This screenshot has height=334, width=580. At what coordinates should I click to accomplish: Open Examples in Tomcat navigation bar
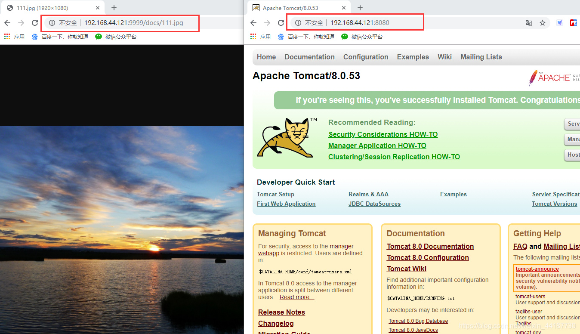pos(413,57)
